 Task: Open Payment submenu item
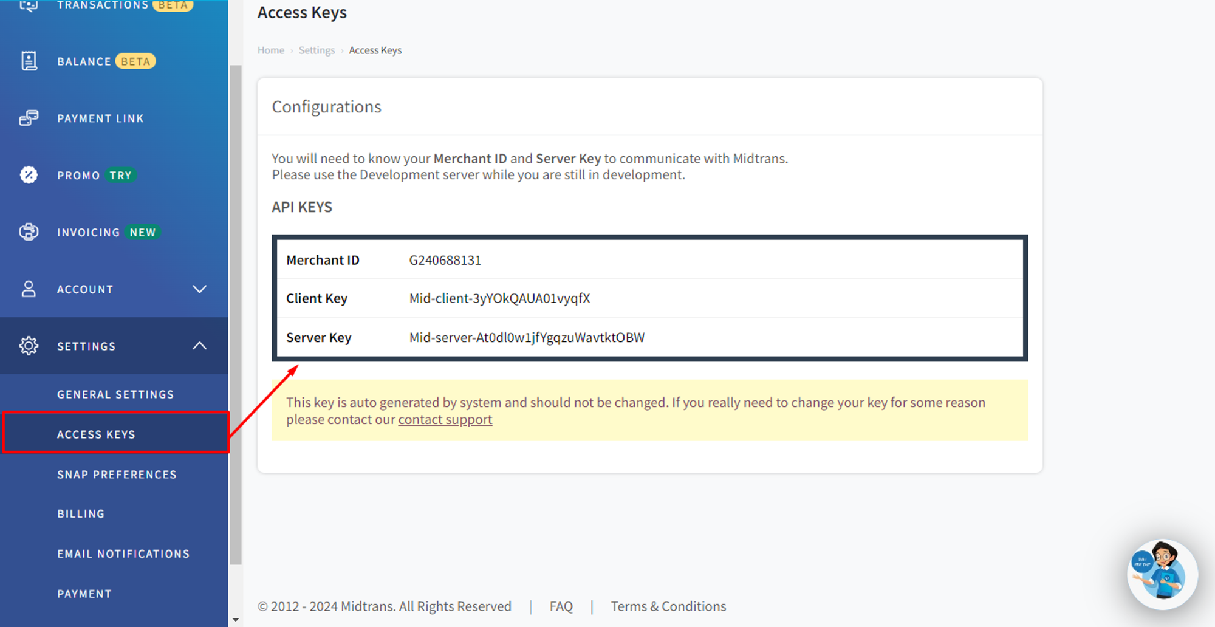84,594
